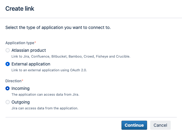Click the 'Incoming' option label text

(20, 88)
